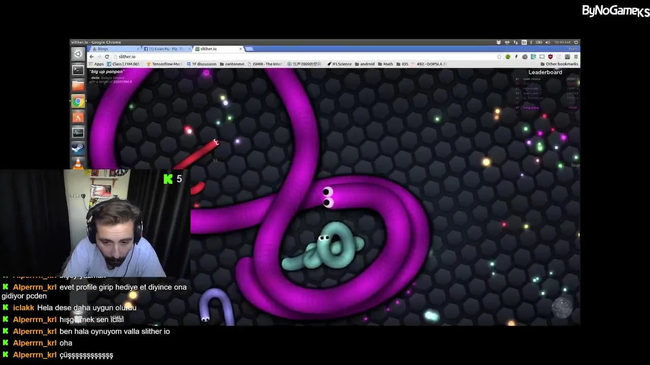The width and height of the screenshot is (650, 365).
Task: Click the 'oha' chat message
Action: 66,343
